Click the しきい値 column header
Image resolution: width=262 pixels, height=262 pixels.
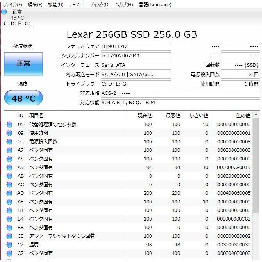tap(196, 116)
